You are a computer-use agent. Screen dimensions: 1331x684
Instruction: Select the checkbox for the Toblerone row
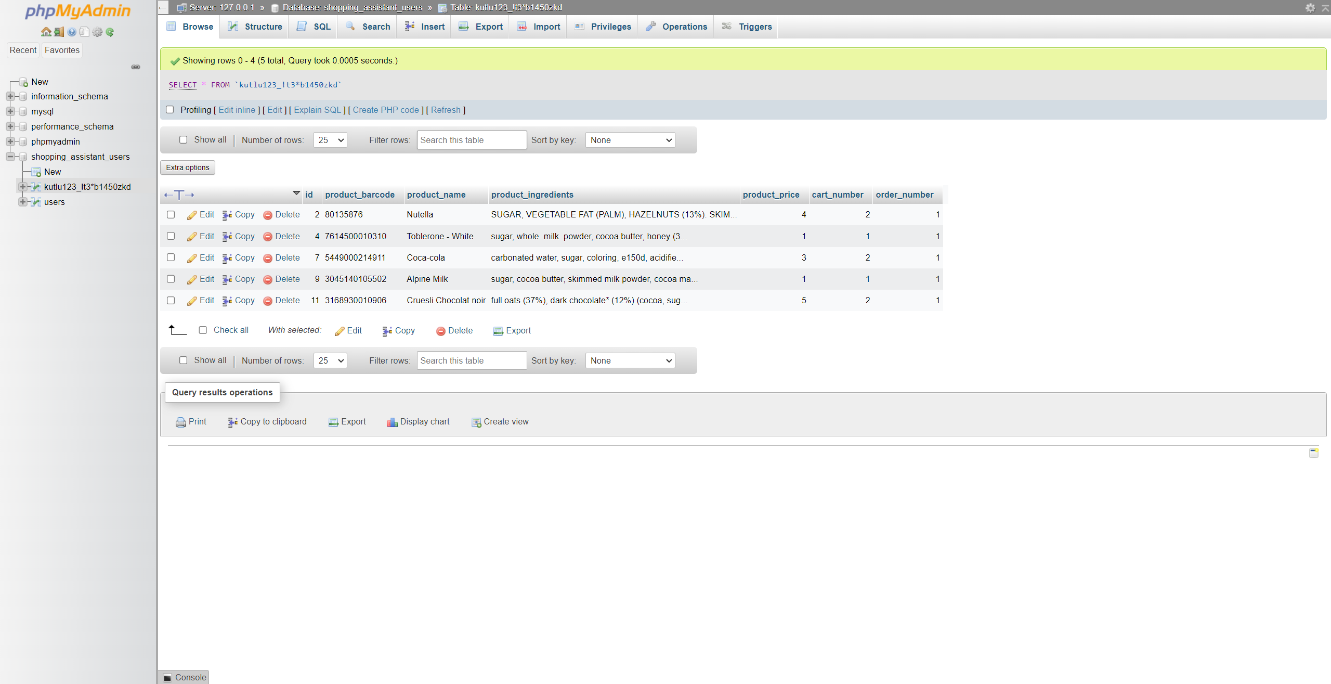tap(171, 236)
